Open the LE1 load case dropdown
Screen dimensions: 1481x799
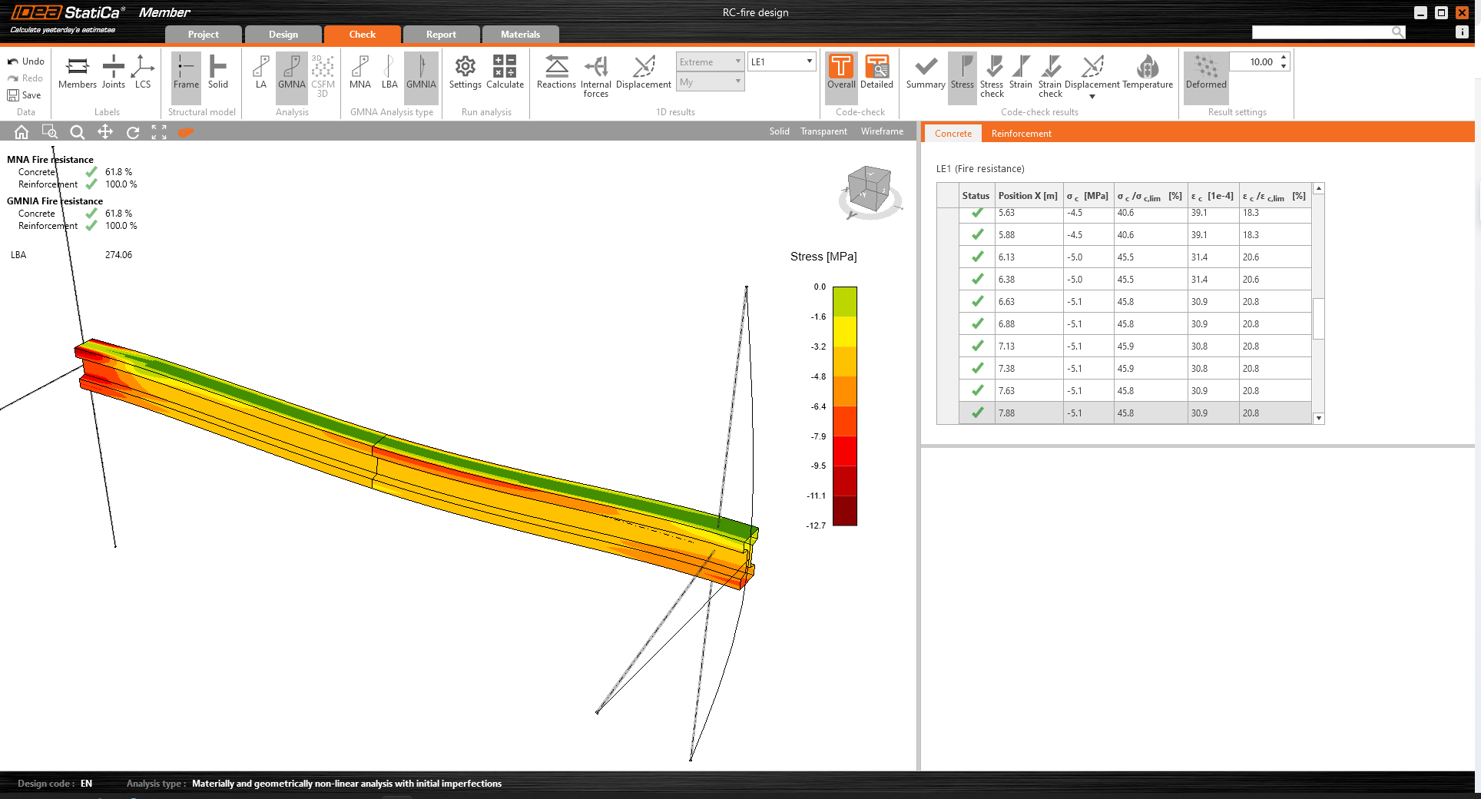tap(781, 62)
